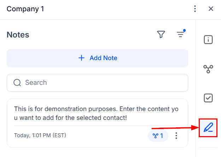Open Company 1 header three-dot menu
This screenshot has width=221, height=157.
pyautogui.click(x=195, y=9)
